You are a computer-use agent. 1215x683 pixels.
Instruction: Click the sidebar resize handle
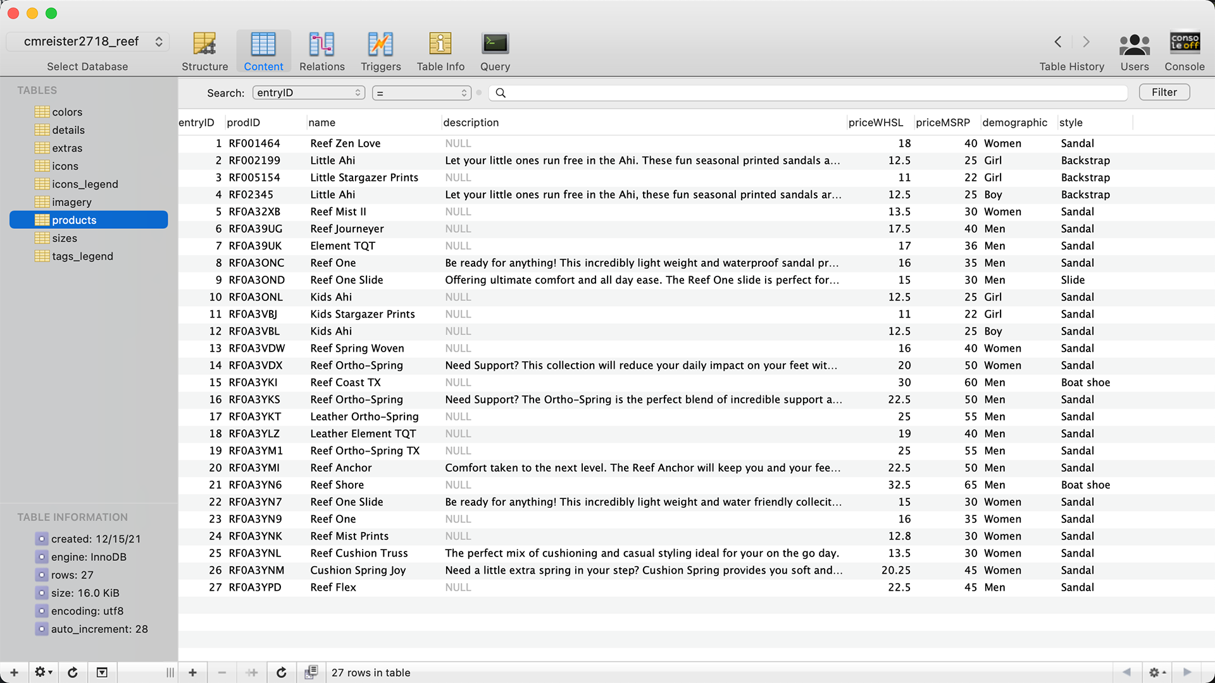click(x=170, y=672)
